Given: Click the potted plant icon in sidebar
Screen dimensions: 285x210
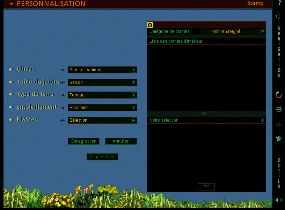Looking at the screenshot, I should point(279,124).
